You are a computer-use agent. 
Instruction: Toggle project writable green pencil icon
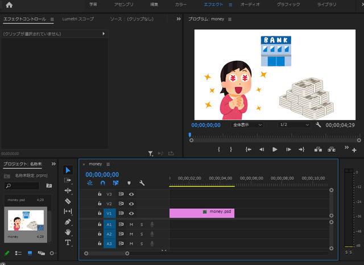click(x=7, y=253)
